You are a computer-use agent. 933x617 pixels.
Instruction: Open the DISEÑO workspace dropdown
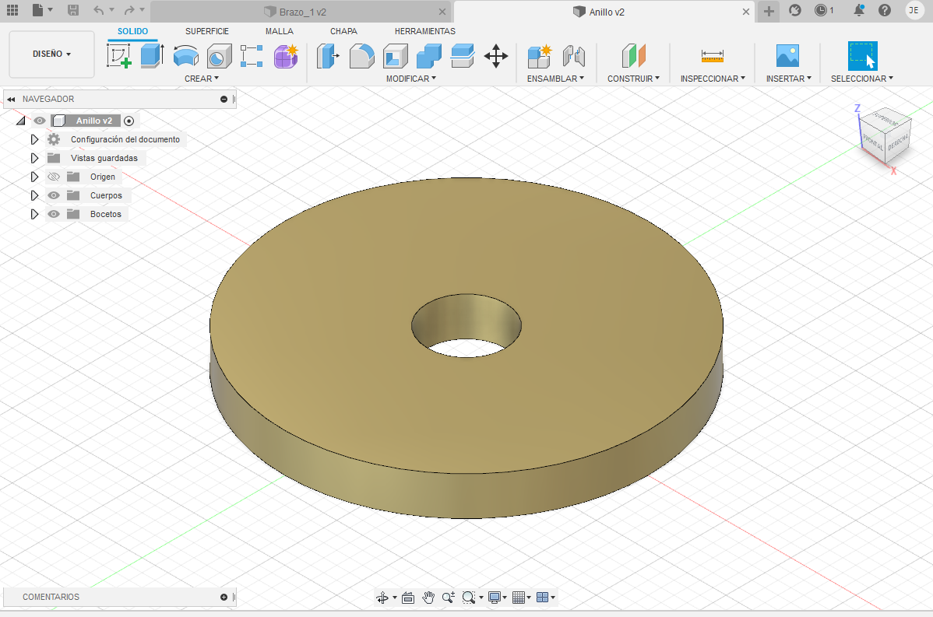coord(51,54)
